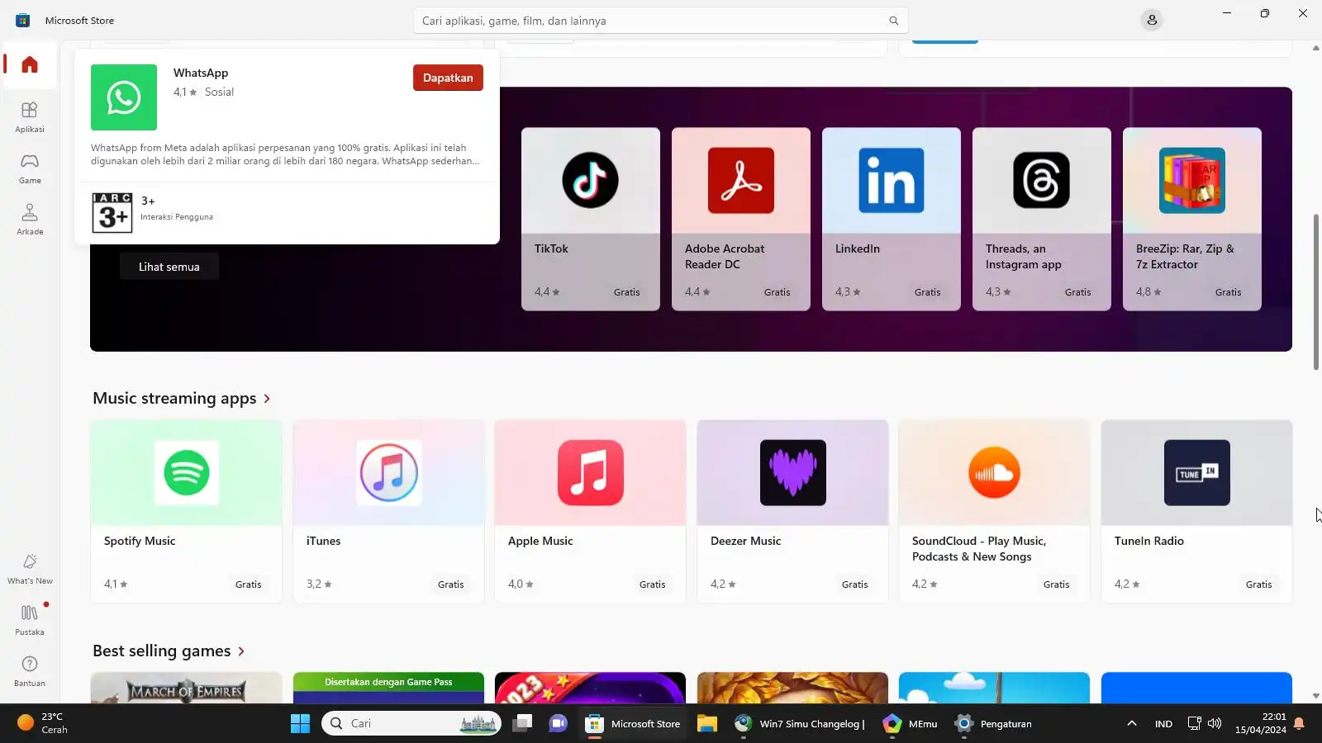
Task: Open the iTunes app
Action: click(x=388, y=511)
